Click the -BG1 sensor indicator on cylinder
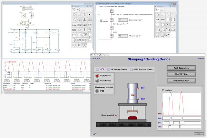This screenshot has width=207, height=138. 139,88
